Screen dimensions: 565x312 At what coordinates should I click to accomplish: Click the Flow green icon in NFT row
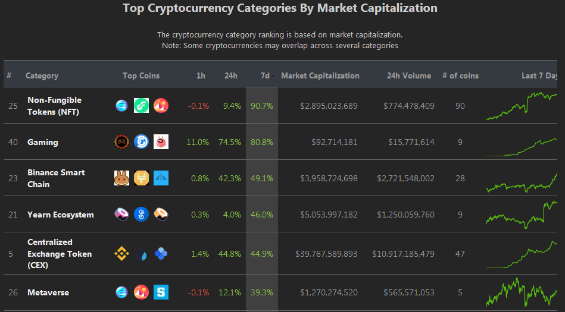pos(141,106)
